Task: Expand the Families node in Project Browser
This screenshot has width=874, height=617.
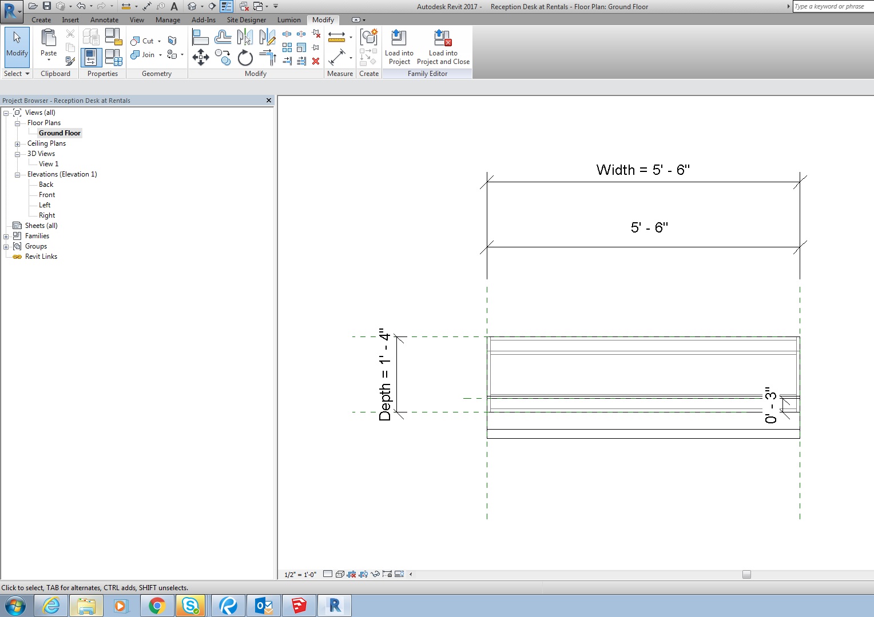Action: (5, 236)
